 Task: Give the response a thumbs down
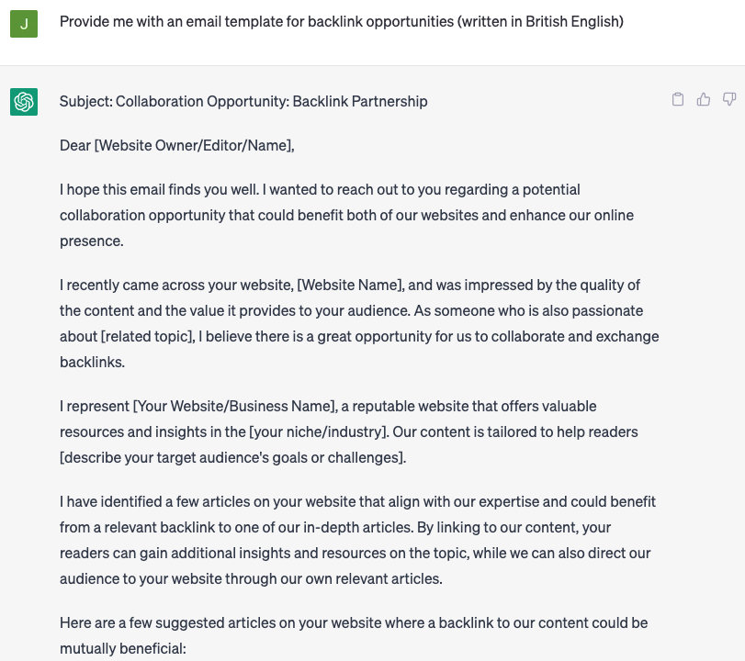729,99
